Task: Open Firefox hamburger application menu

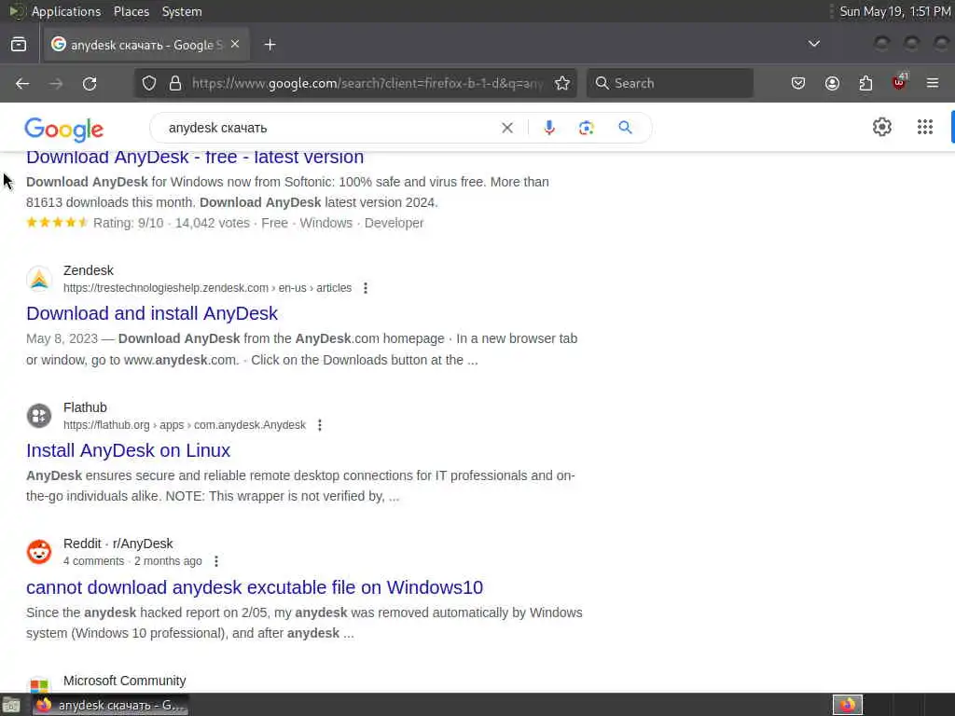Action: (x=933, y=83)
